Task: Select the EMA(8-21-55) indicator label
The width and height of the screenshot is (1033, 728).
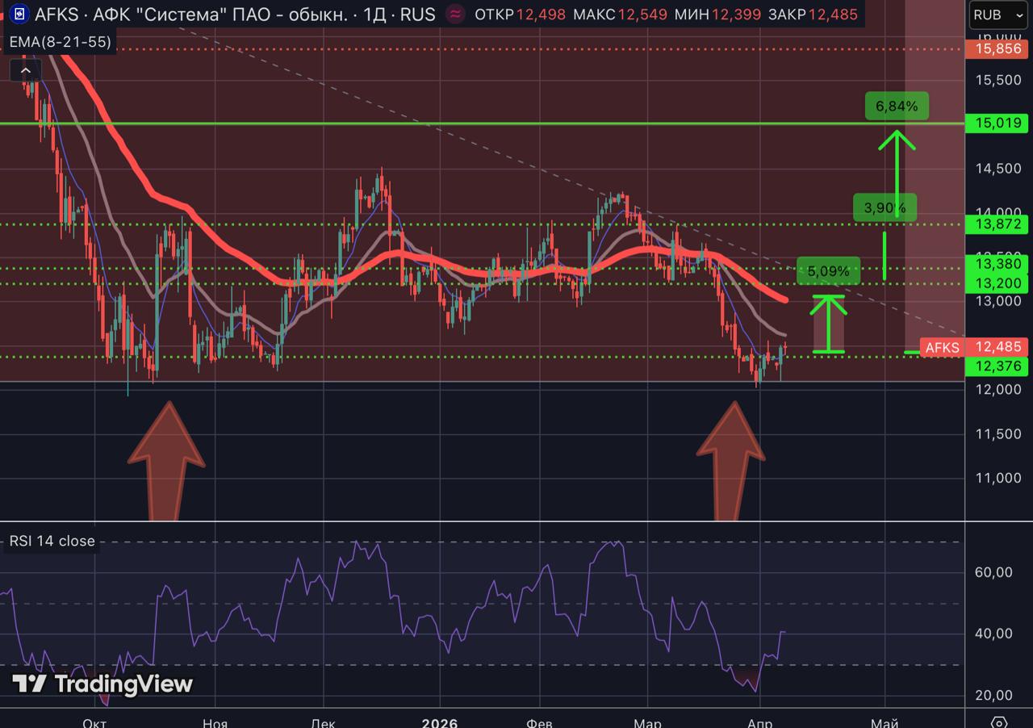Action: (59, 43)
